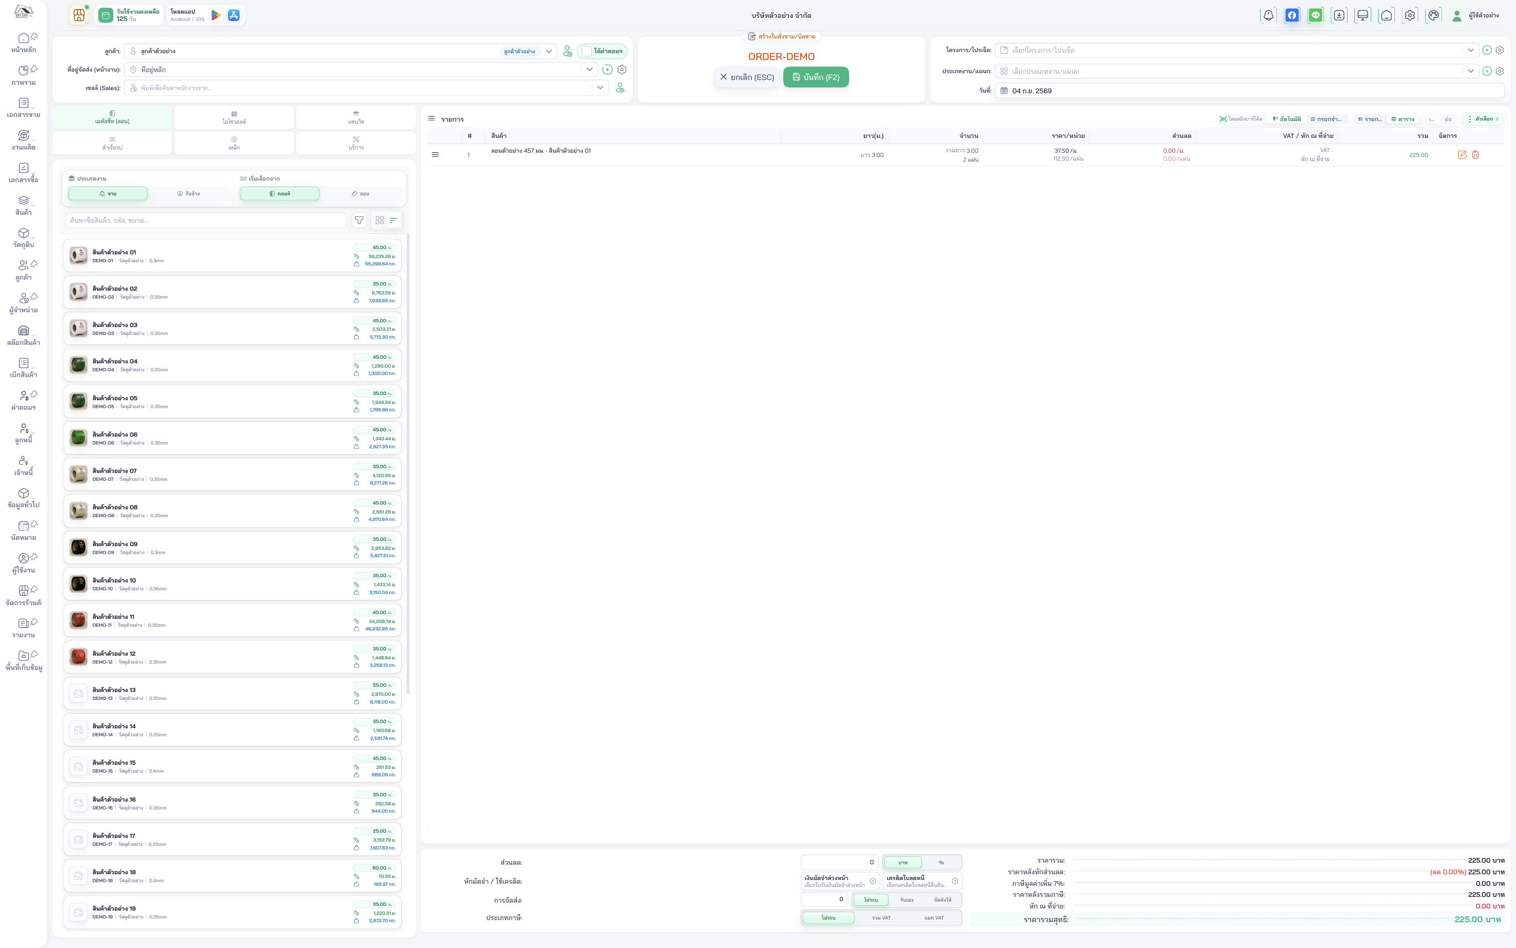The height and width of the screenshot is (948, 1516).
Task: Open the theme palette icon
Action: pyautogui.click(x=1433, y=15)
